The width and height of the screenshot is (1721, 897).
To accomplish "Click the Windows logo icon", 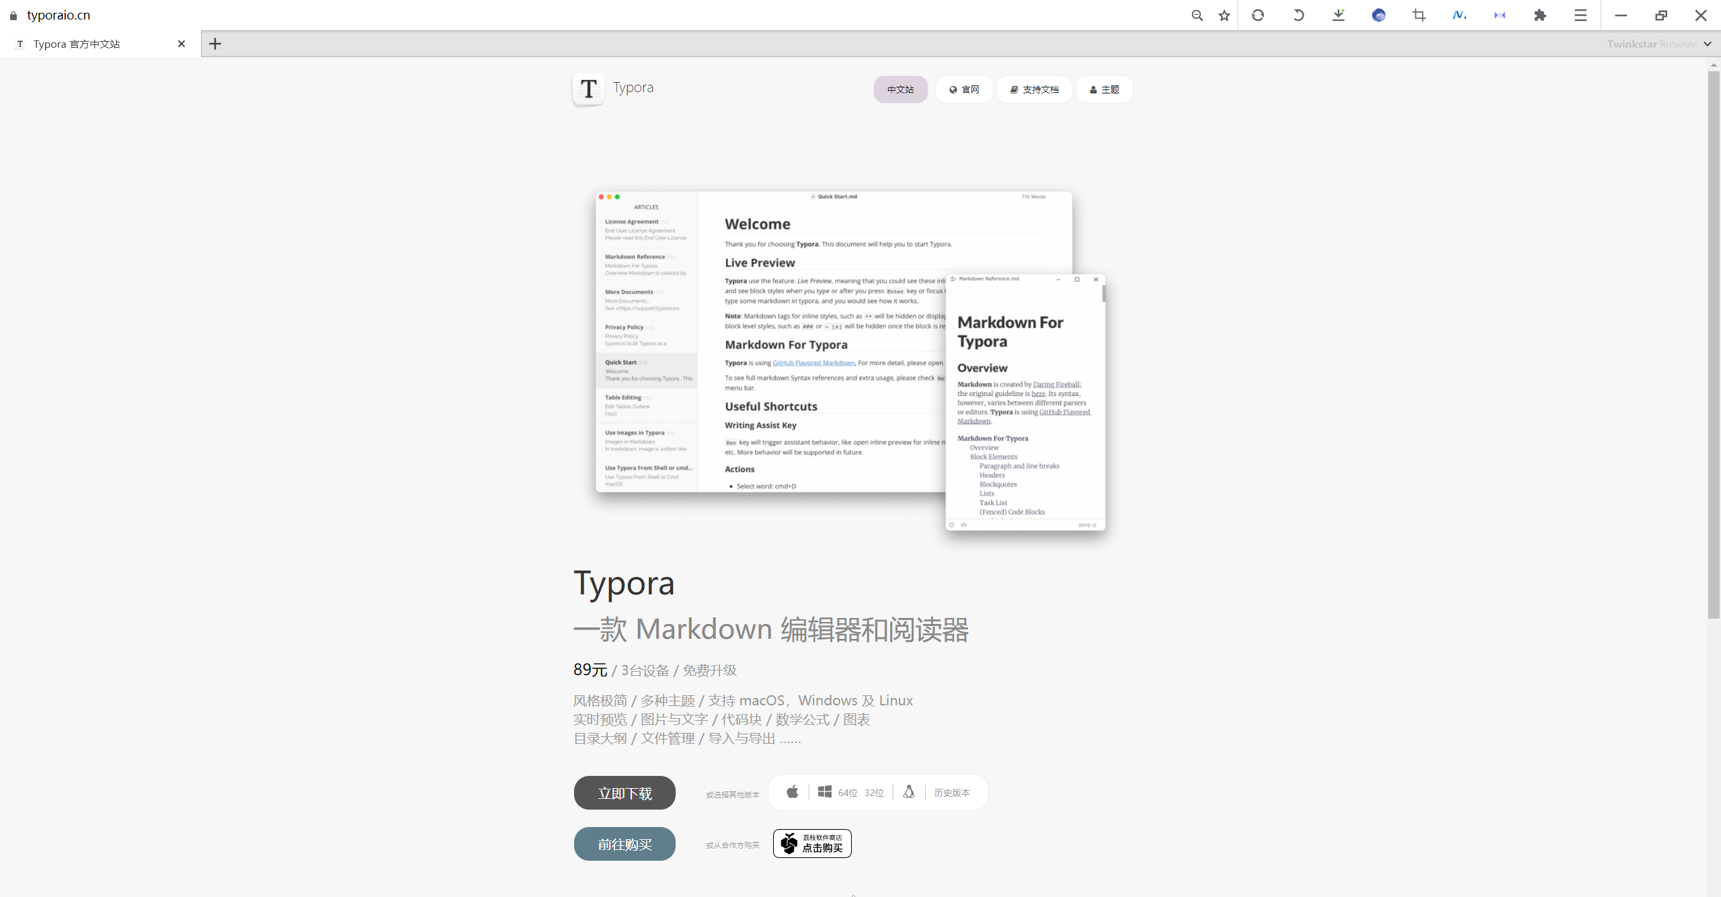I will pos(824,792).
